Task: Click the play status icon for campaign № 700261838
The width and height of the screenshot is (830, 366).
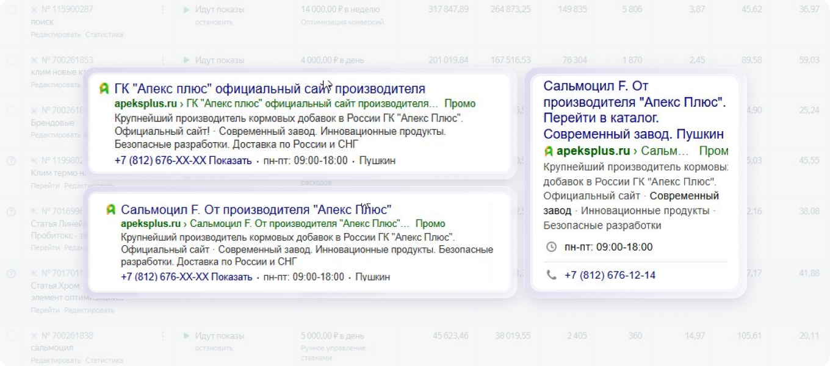Action: [x=186, y=335]
